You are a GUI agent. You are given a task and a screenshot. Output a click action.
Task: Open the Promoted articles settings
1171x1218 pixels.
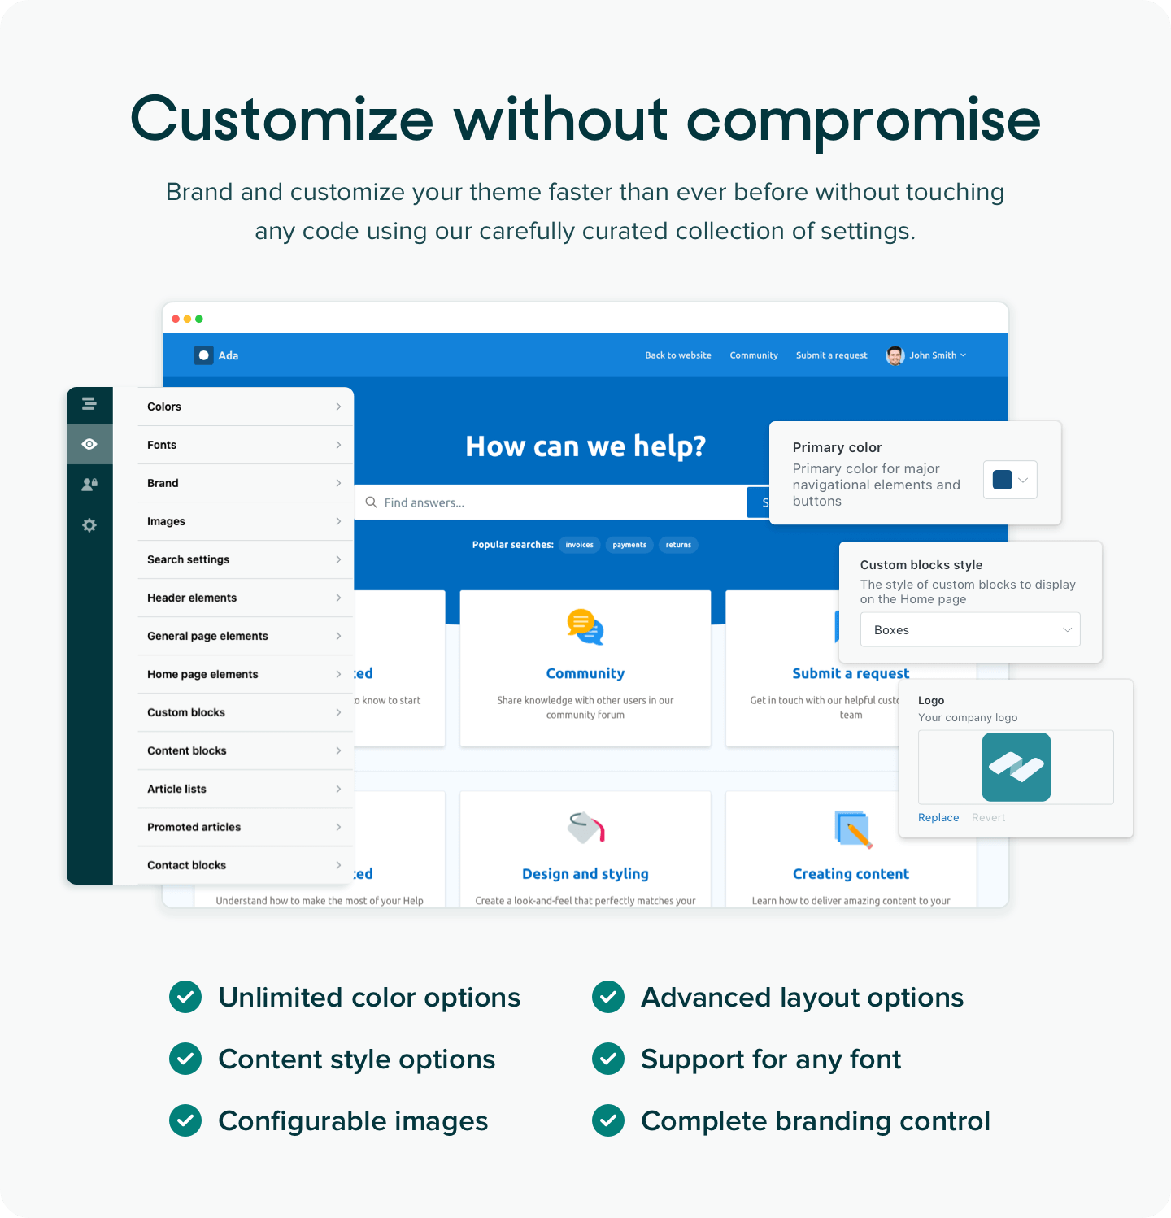coord(246,827)
